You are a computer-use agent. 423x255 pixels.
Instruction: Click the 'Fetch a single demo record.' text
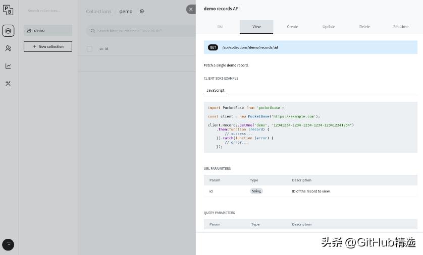pos(226,65)
